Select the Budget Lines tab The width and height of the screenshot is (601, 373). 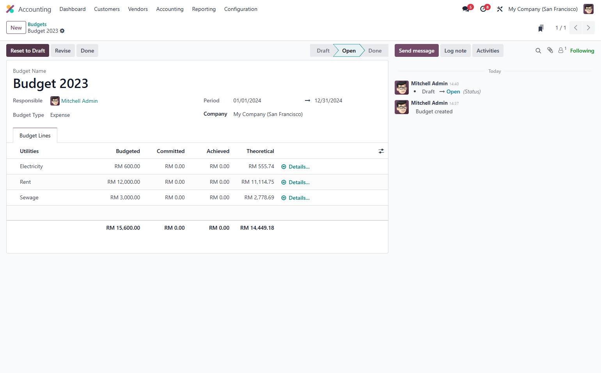pyautogui.click(x=35, y=135)
